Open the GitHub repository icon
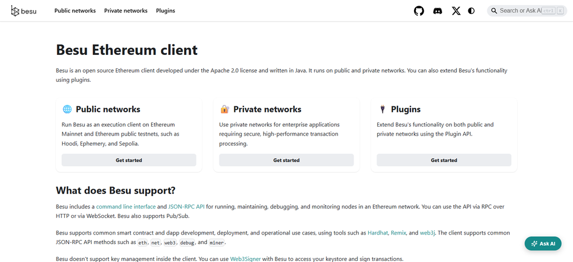573x262 pixels. pos(419,11)
